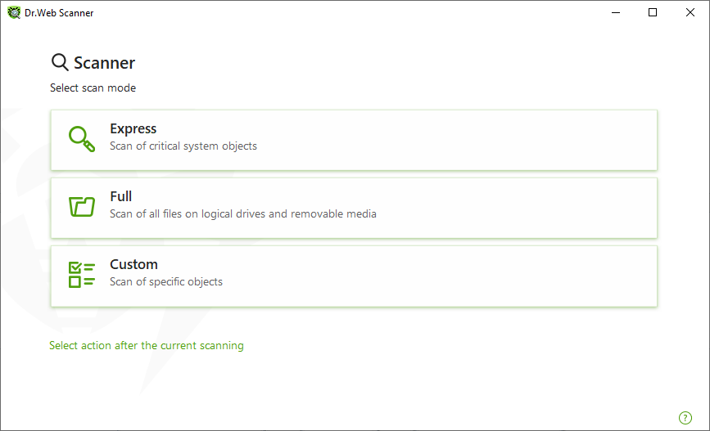Click the "Dr.Web Scanner" window title text
Screen dimensions: 710x431
pyautogui.click(x=59, y=13)
